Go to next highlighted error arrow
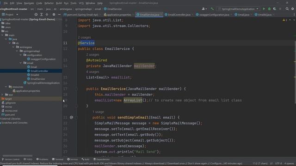 coord(294,20)
